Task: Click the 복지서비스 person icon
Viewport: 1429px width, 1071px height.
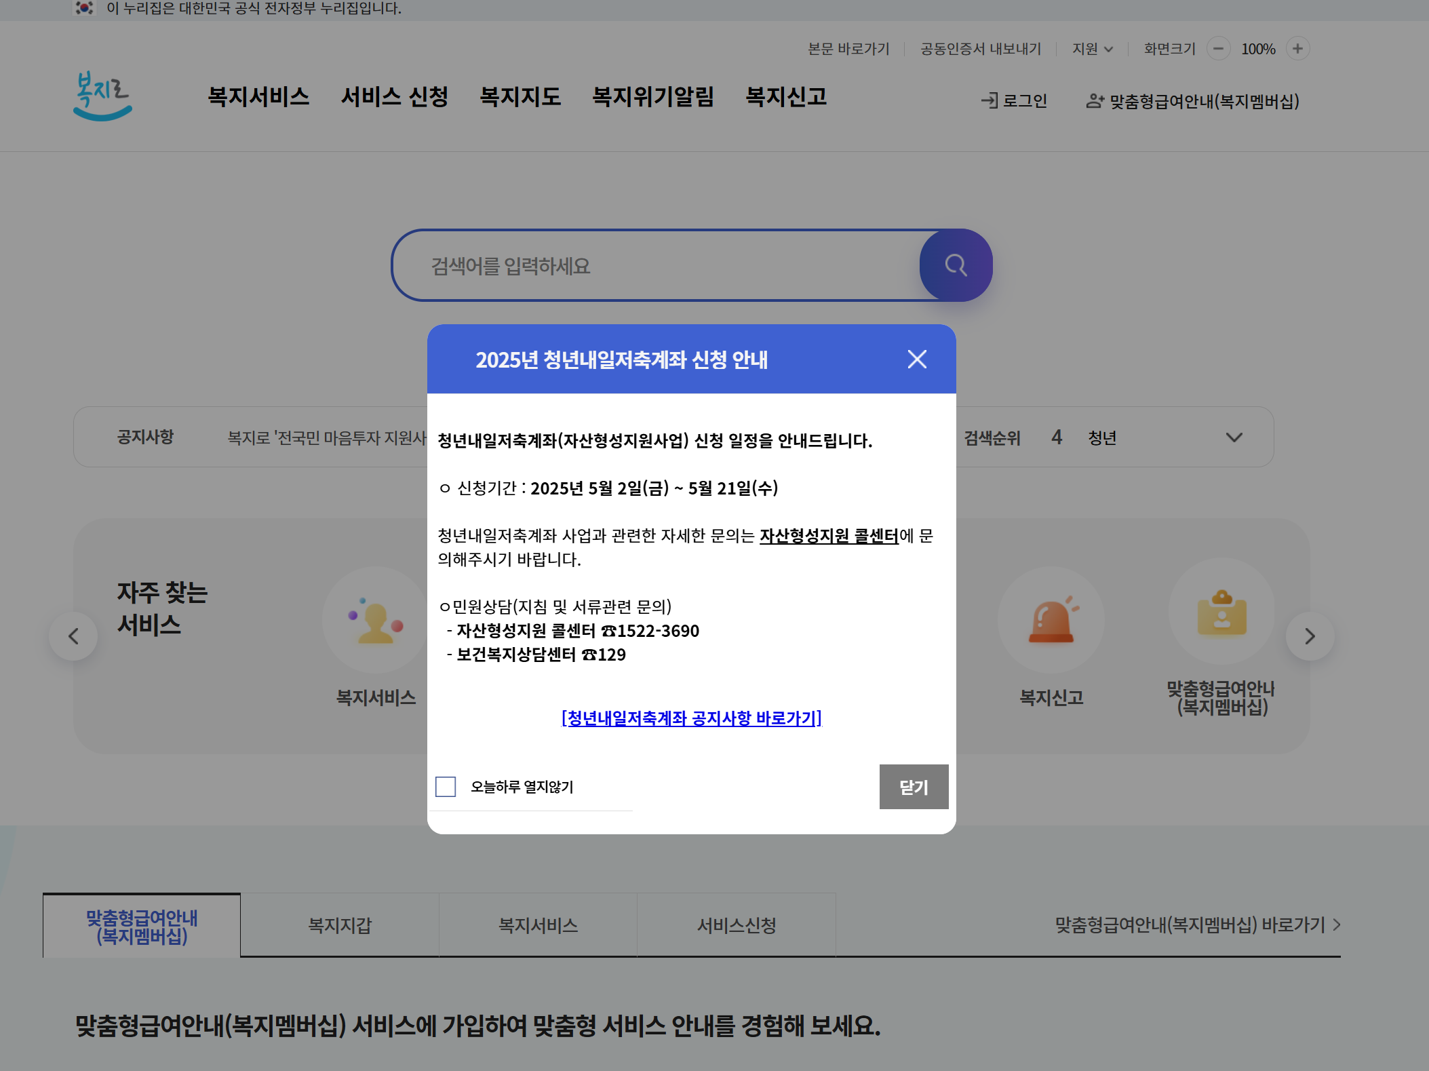Action: point(375,619)
